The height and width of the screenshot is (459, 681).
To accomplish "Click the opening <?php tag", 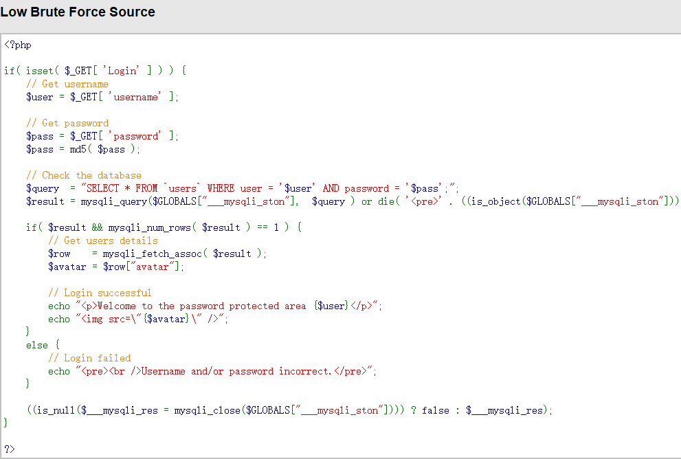I will [x=18, y=45].
